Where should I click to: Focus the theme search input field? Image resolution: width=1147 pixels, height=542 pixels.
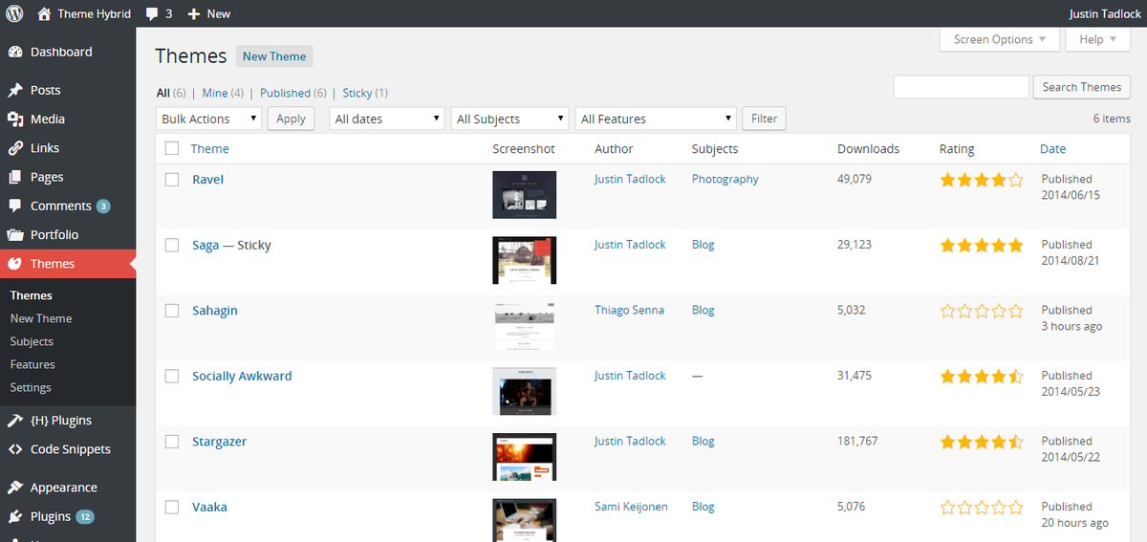click(961, 87)
